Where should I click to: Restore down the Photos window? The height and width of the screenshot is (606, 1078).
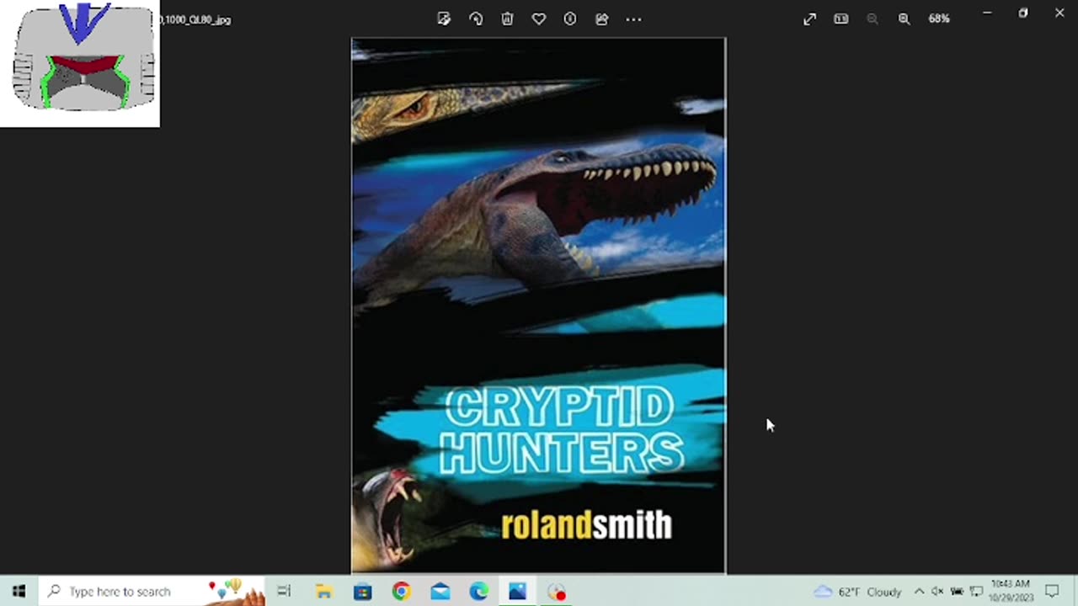pos(1022,13)
